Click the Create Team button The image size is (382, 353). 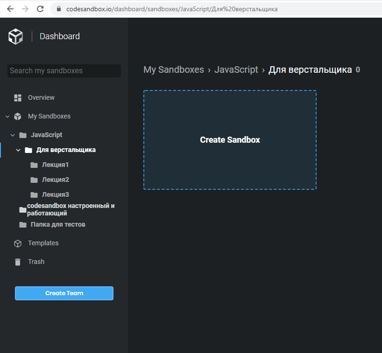point(64,293)
